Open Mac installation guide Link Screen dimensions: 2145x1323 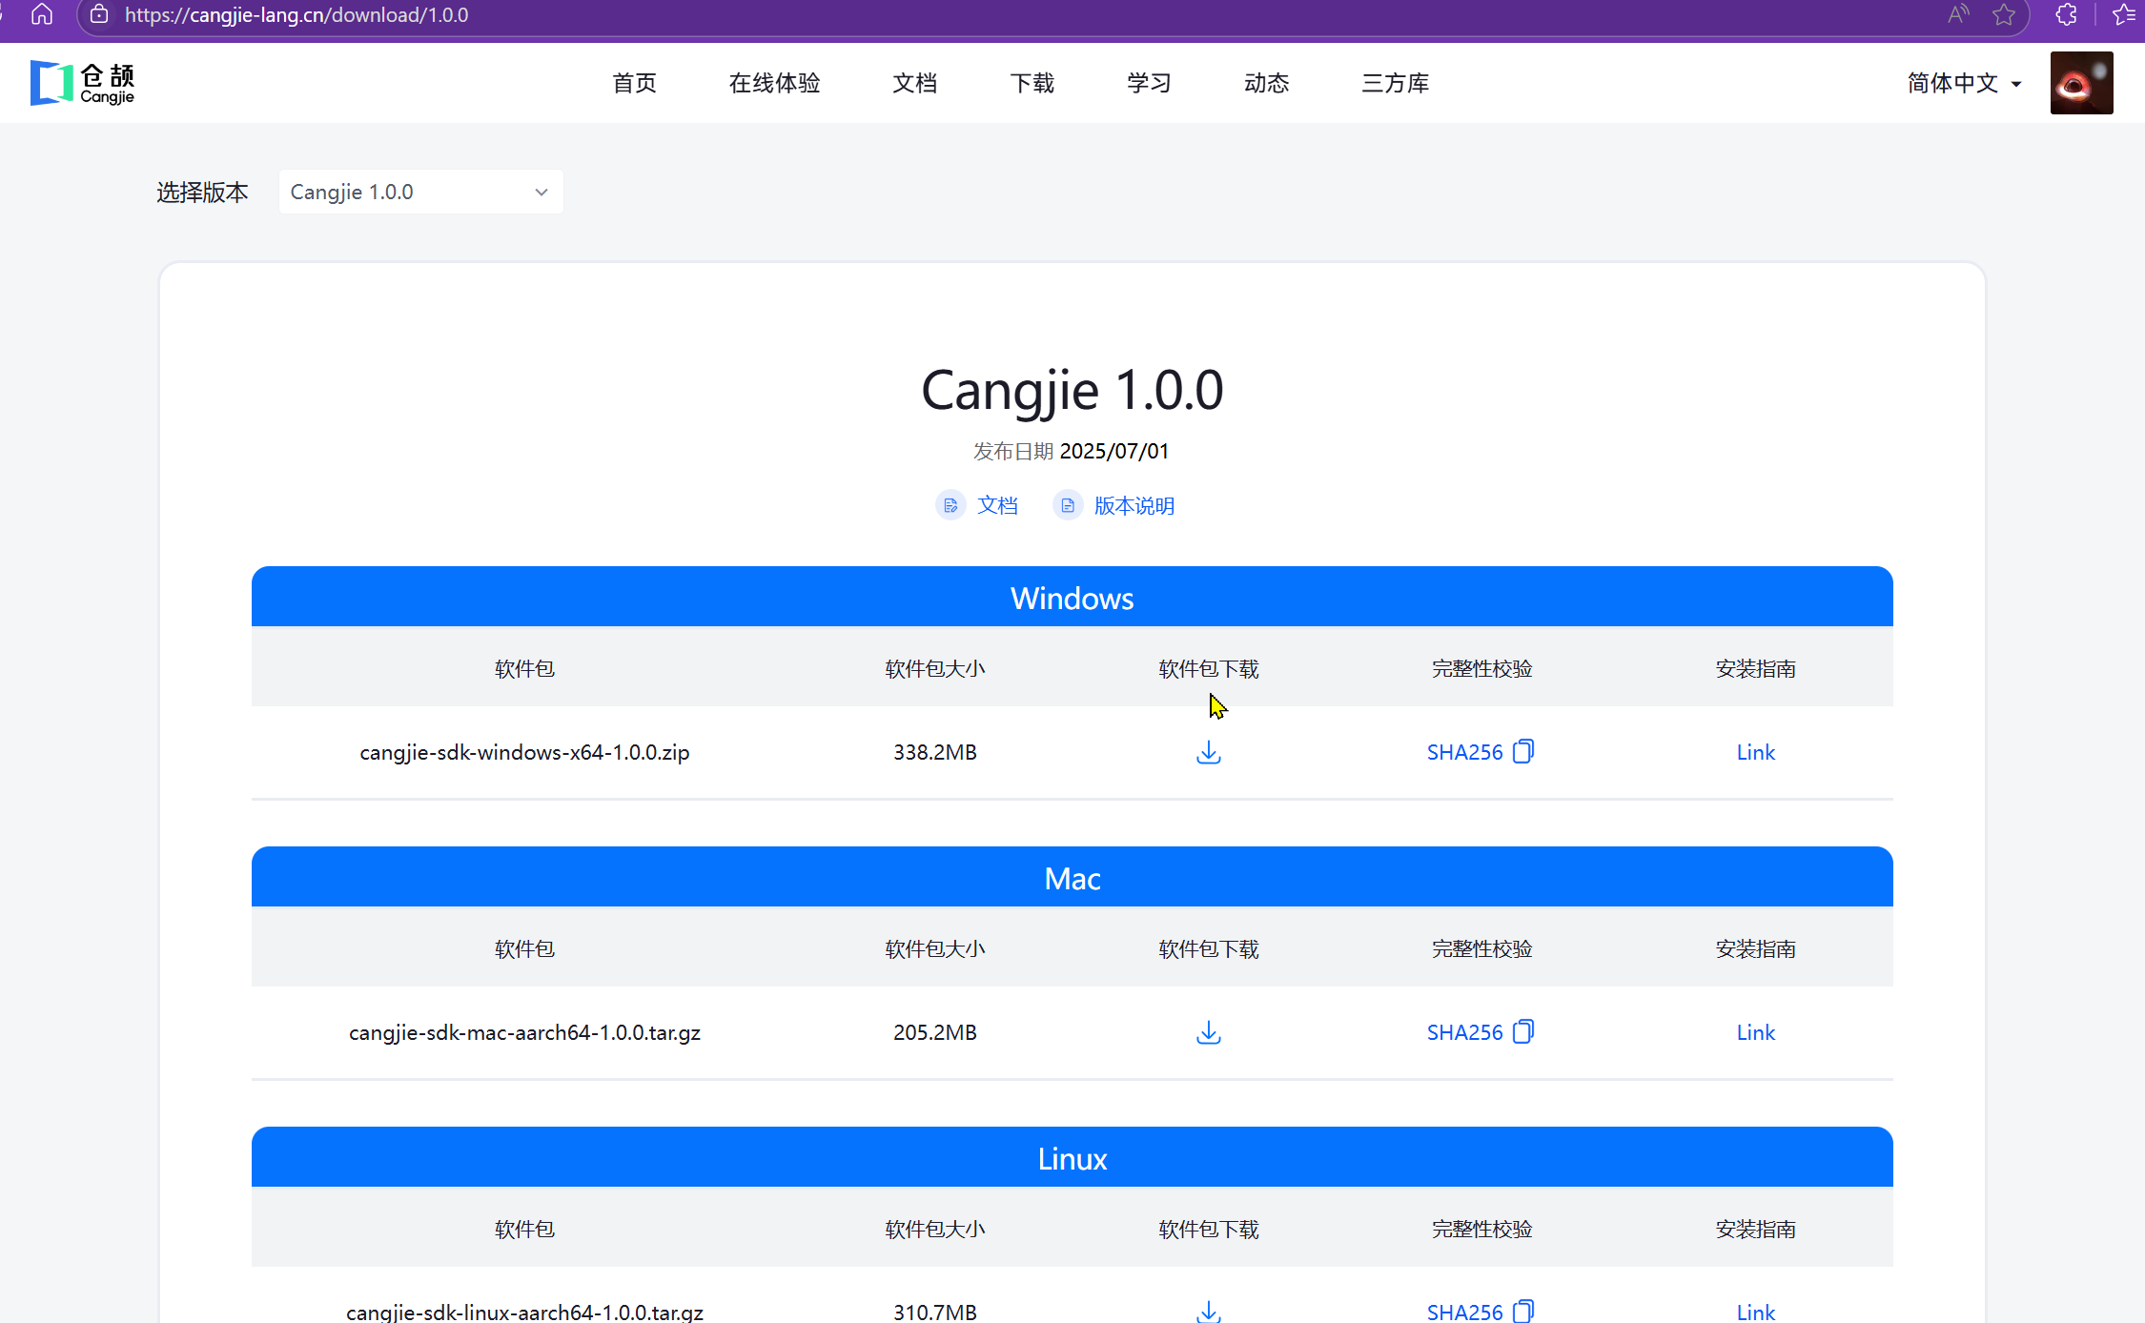[1755, 1032]
